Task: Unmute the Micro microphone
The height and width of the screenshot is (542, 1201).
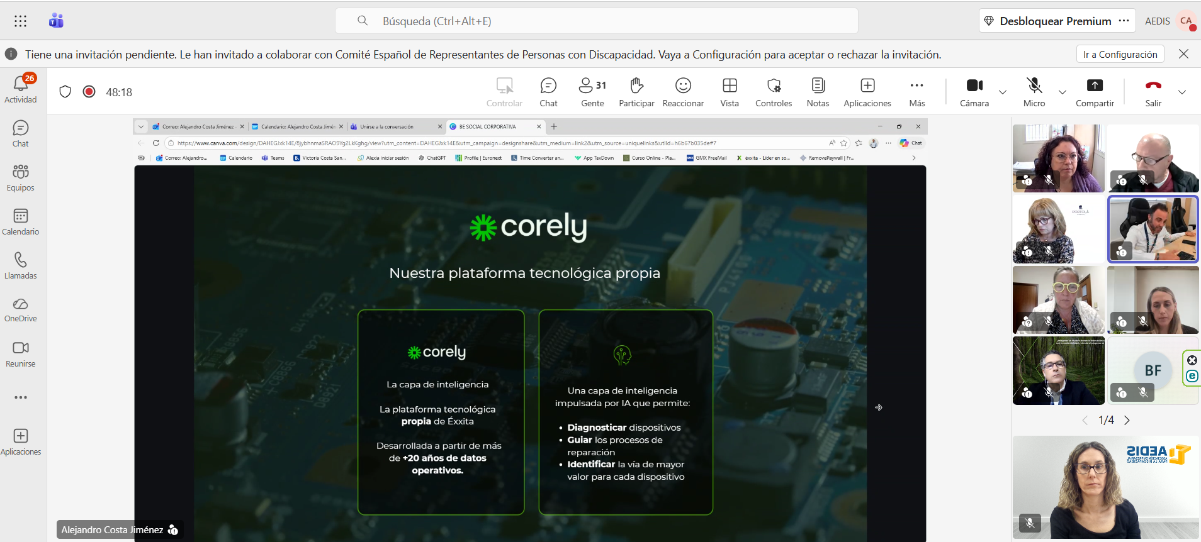Action: click(1034, 92)
